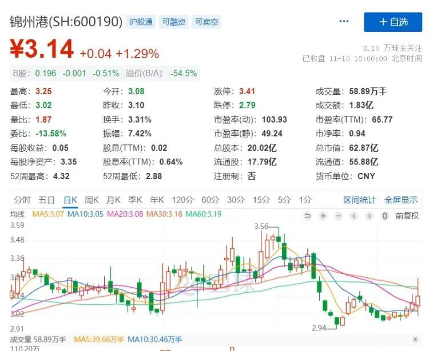Click the stock title 锦州港(SH:600190)

(66, 22)
